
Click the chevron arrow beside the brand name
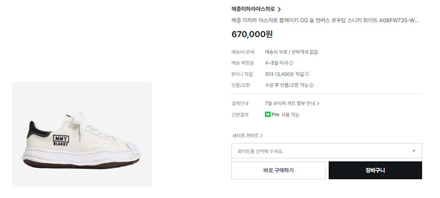pyautogui.click(x=279, y=9)
